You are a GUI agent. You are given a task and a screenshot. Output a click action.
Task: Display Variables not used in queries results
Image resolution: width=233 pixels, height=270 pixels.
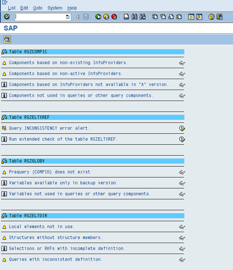click(182, 194)
